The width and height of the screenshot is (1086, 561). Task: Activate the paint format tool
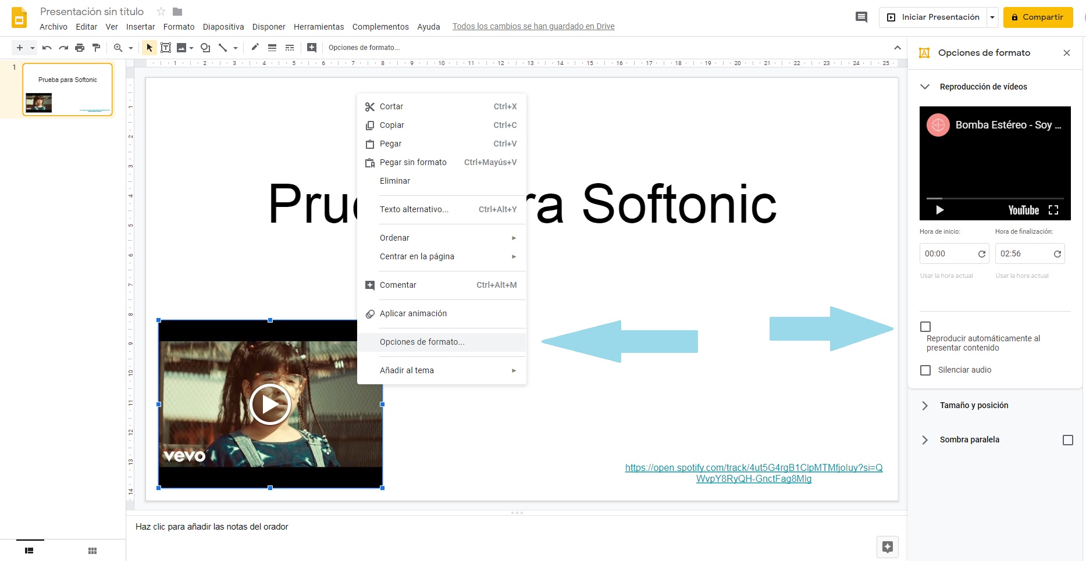tap(96, 48)
